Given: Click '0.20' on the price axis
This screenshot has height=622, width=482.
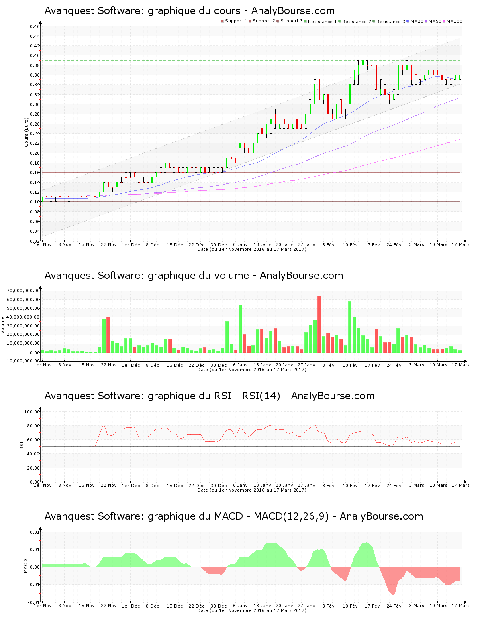Looking at the screenshot, I should pos(35,153).
